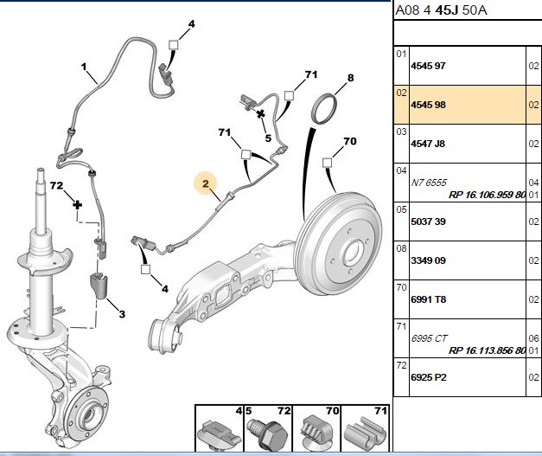Click the rear trailing arm illustration
The height and width of the screenshot is (456, 542).
tap(221, 298)
